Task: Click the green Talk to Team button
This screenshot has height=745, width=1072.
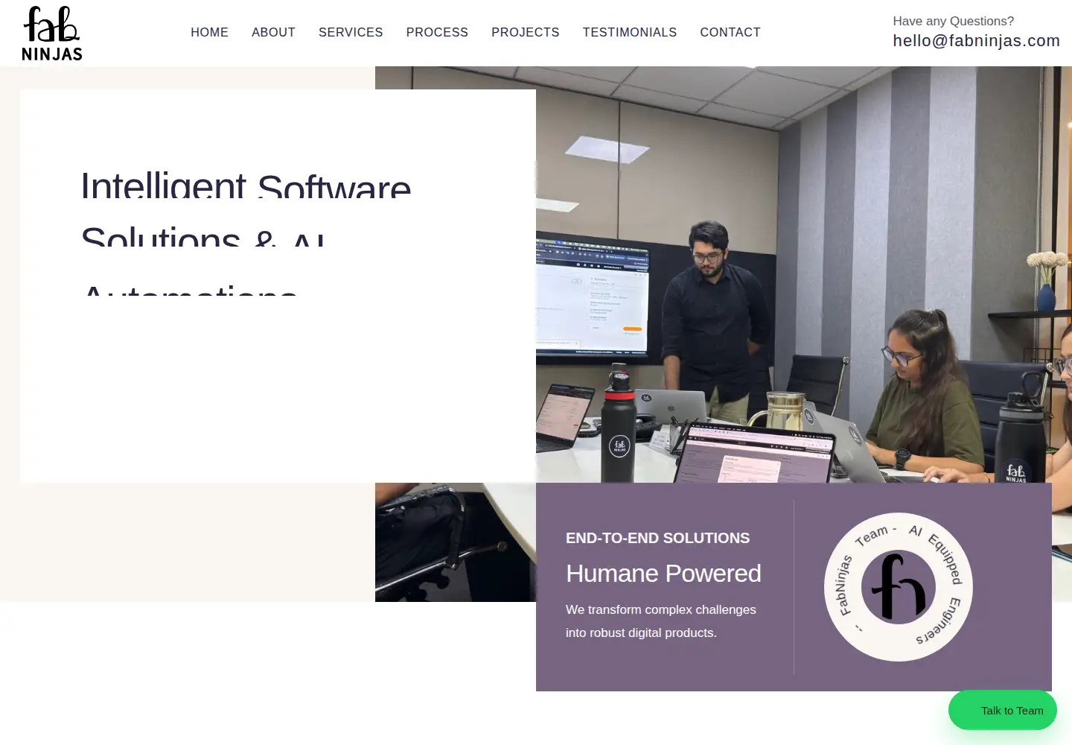Action: [1002, 711]
